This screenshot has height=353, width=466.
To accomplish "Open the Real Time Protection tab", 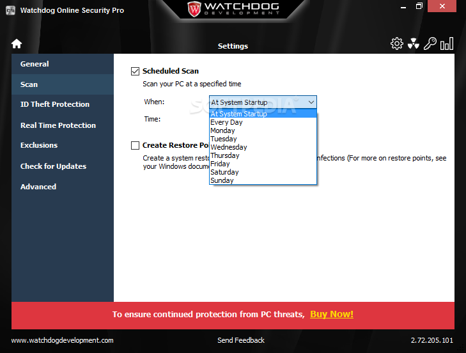I will tap(63, 125).
